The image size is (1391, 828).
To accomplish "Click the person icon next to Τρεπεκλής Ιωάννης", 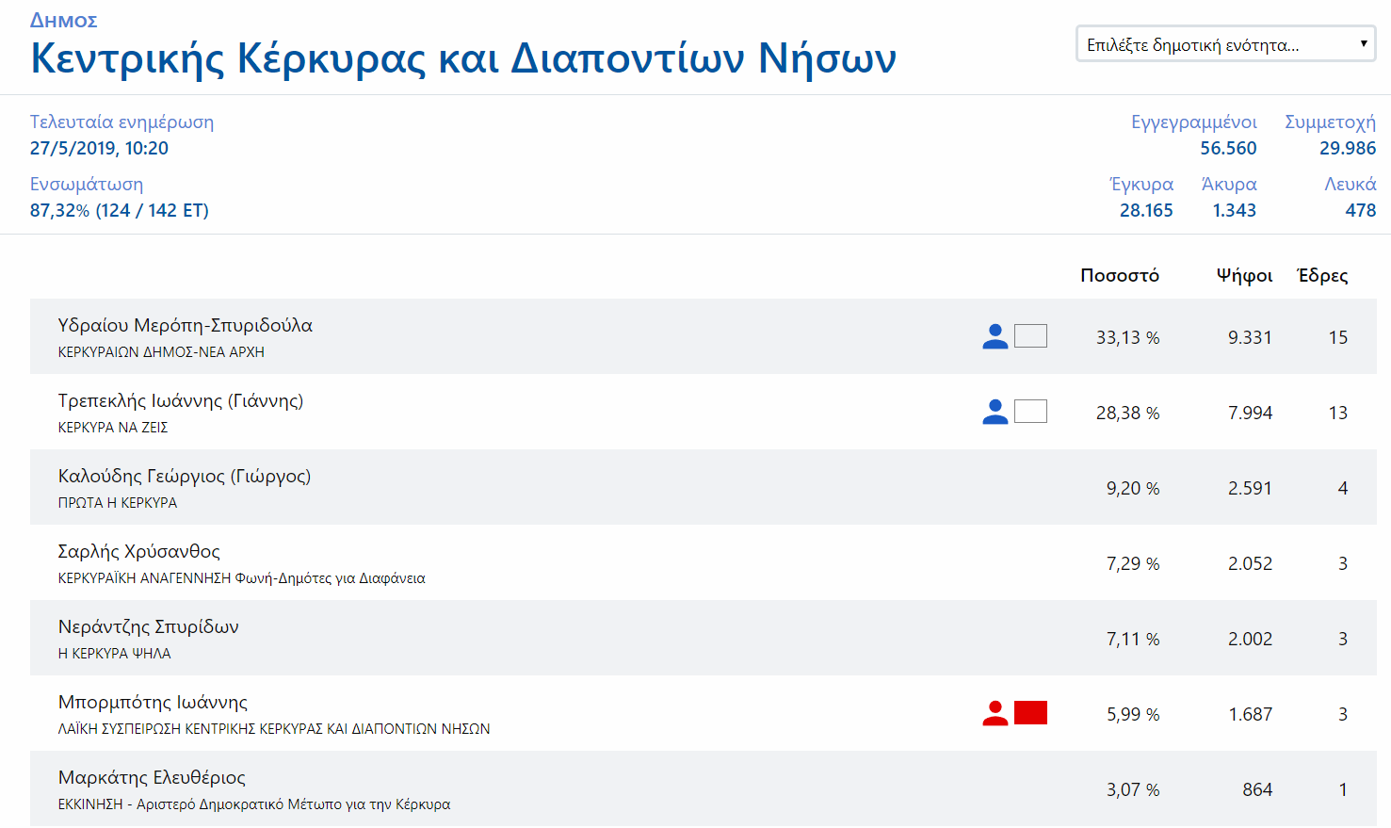I will (995, 411).
